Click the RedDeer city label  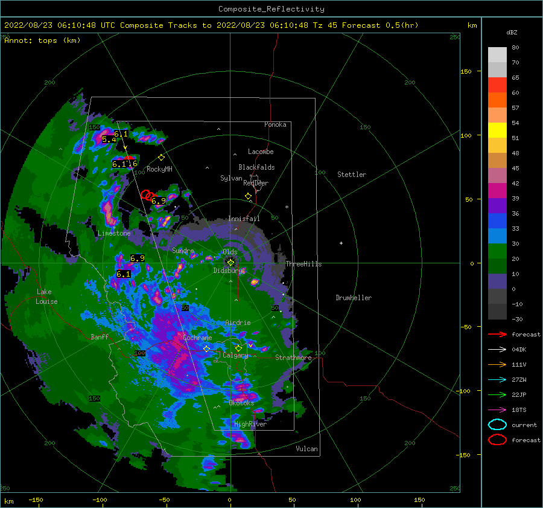(x=256, y=183)
